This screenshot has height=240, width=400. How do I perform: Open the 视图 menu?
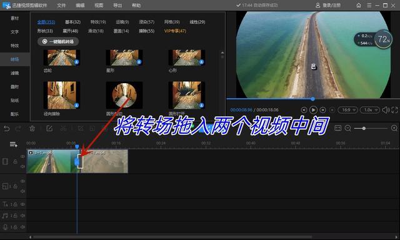tap(99, 6)
